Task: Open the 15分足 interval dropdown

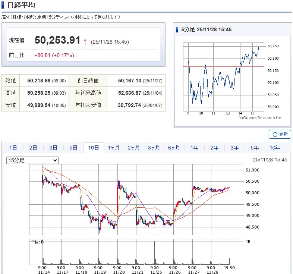Action: pos(32,160)
